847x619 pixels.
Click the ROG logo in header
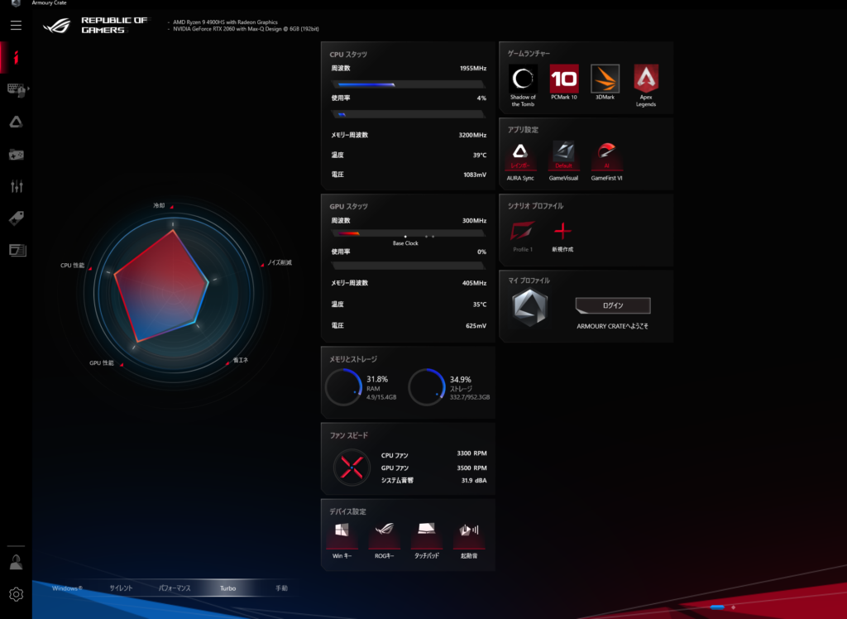tap(57, 26)
